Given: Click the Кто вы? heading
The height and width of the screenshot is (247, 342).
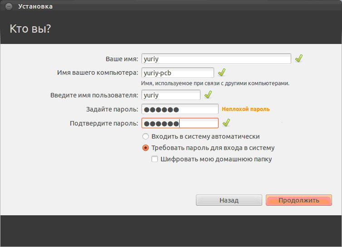Looking at the screenshot, I should tap(30, 29).
